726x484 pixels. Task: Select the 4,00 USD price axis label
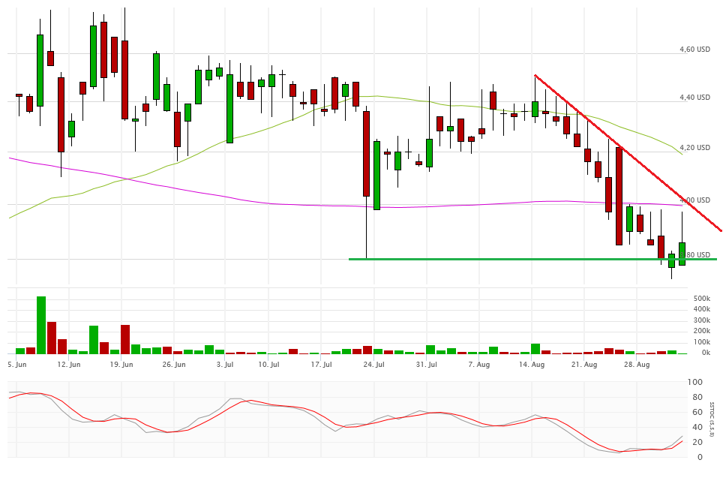694,200
